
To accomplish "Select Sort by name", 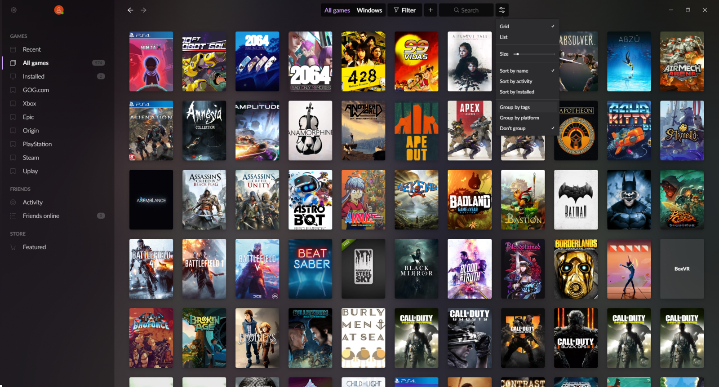I will pyautogui.click(x=527, y=71).
